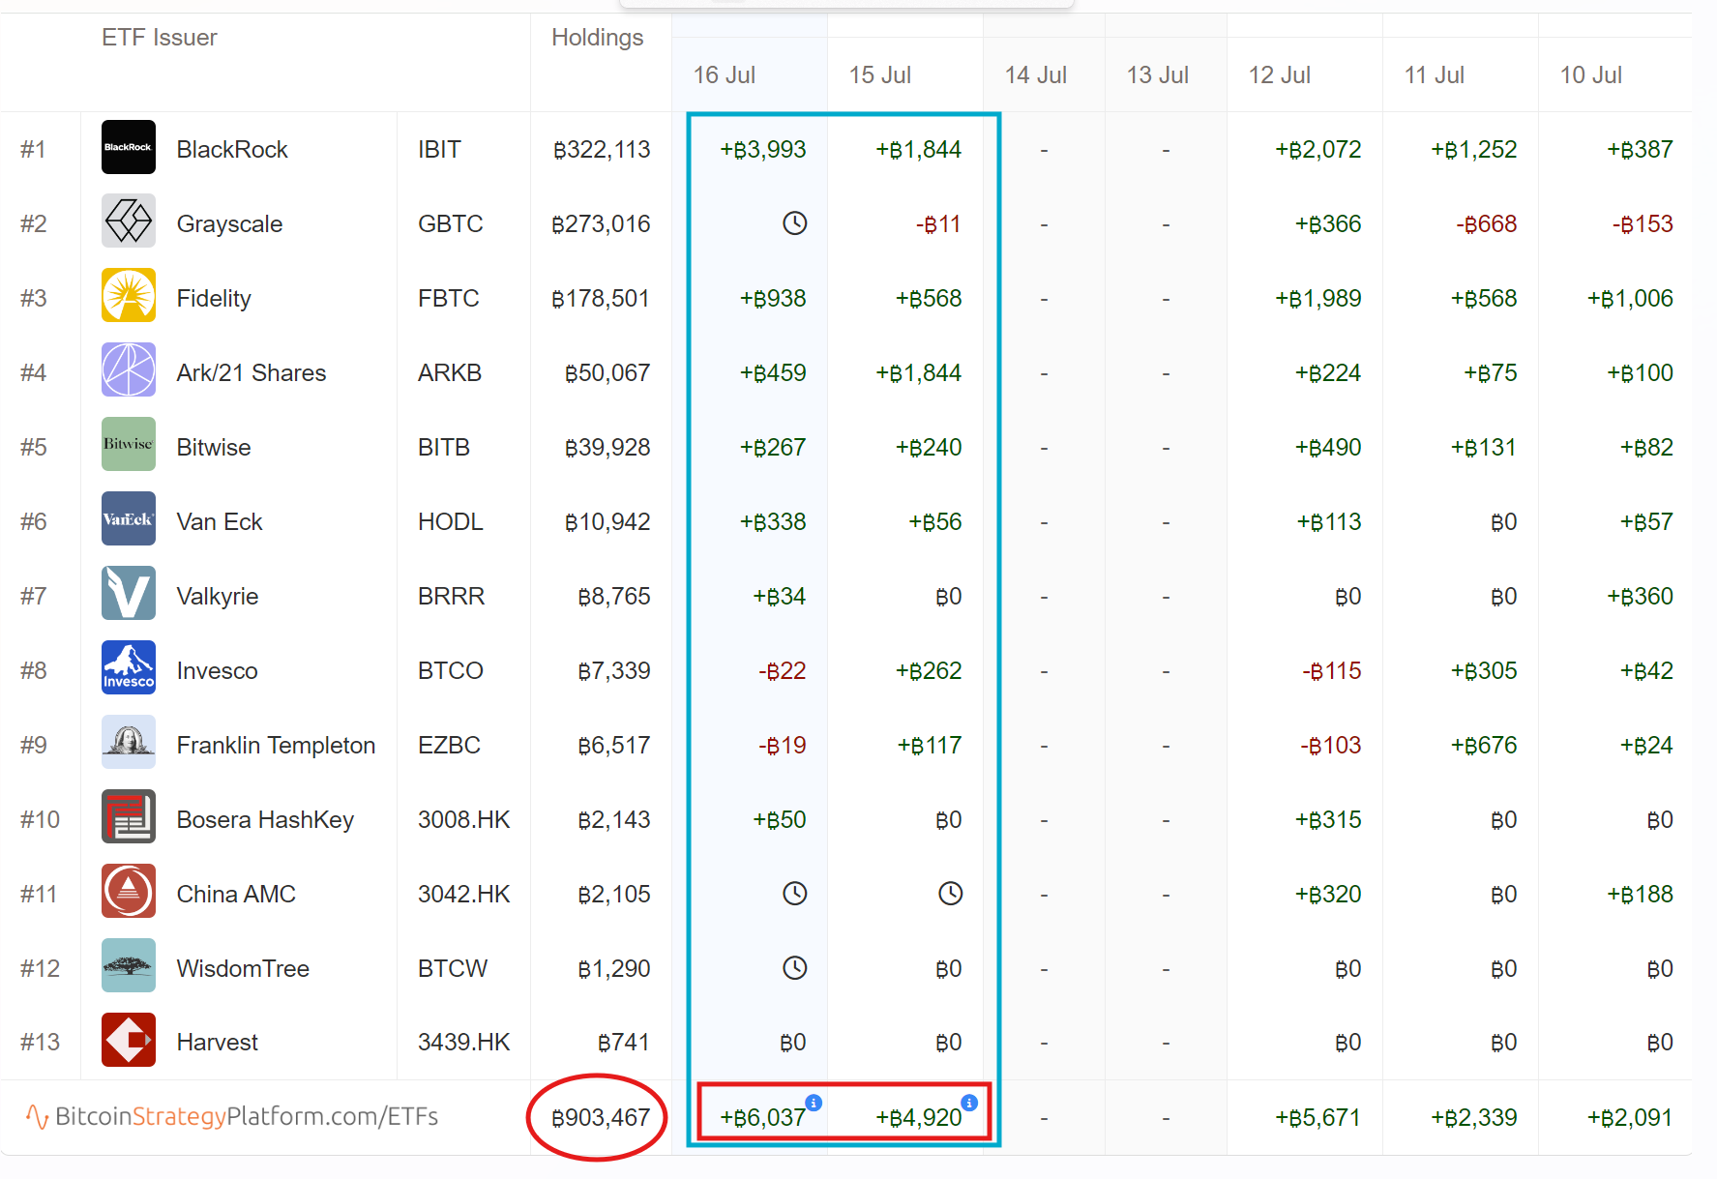Click the ARKB ticker symbol

point(449,373)
